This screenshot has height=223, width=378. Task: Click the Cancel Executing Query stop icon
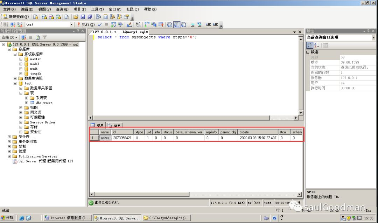tap(106, 25)
